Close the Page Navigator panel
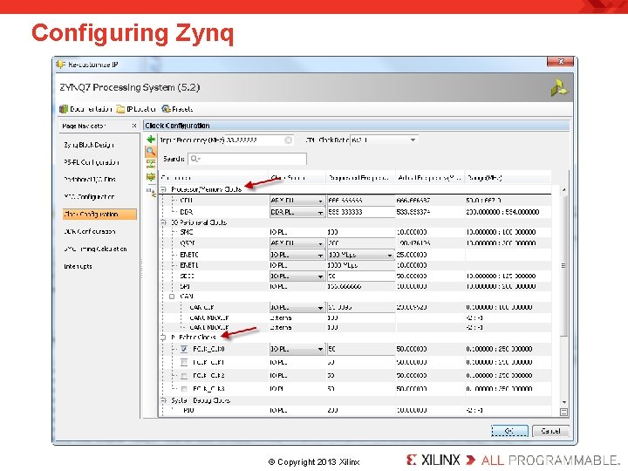The height and width of the screenshot is (471, 628). [134, 126]
